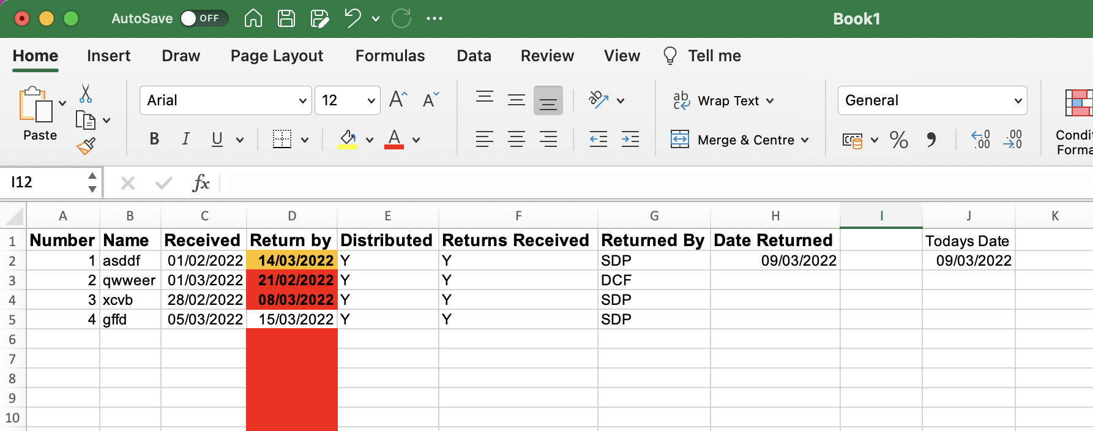Toggle Italic formatting
The width and height of the screenshot is (1093, 431).
coord(185,140)
